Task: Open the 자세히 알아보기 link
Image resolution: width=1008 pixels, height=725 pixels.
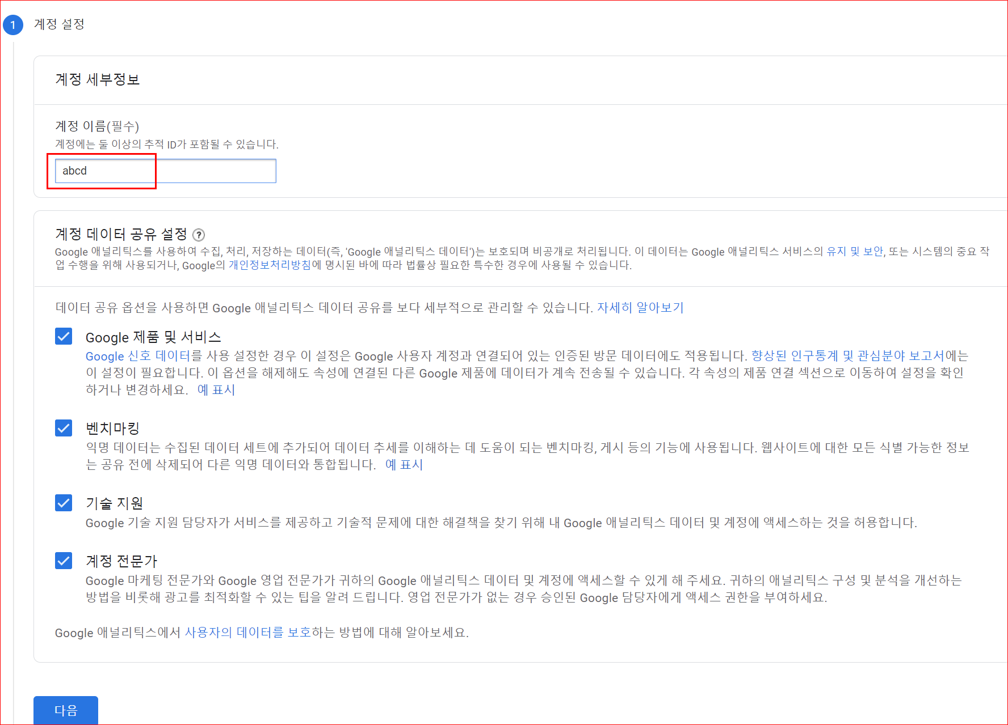Action: pyautogui.click(x=640, y=307)
